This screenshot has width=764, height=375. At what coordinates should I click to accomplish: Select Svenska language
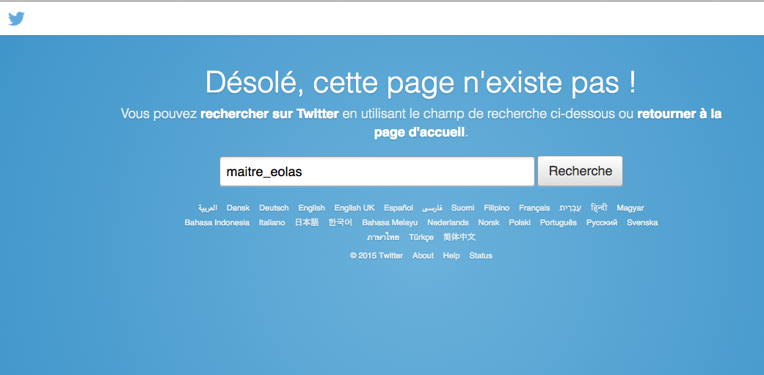[x=642, y=222]
